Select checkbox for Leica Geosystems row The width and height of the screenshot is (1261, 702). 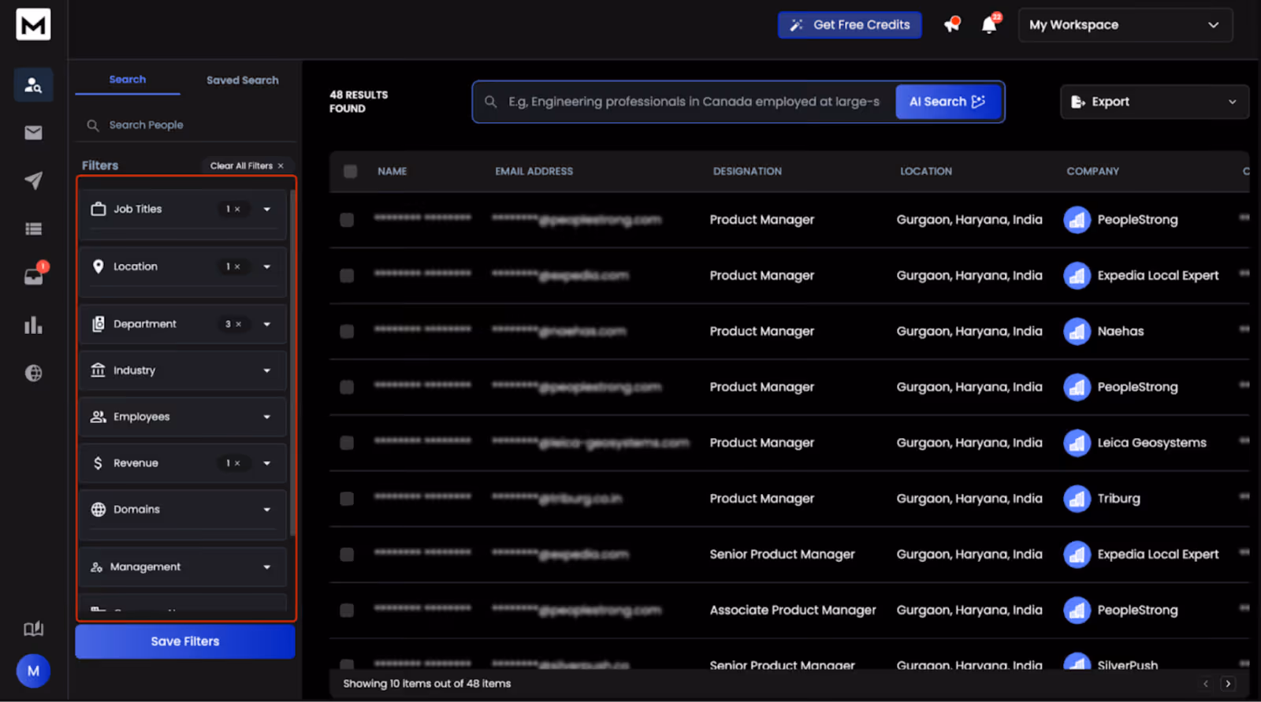pyautogui.click(x=347, y=443)
